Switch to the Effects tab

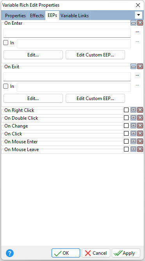click(x=37, y=16)
